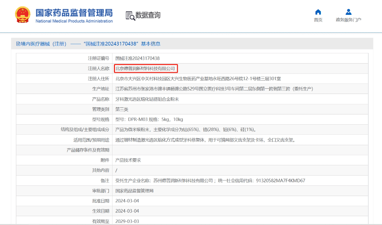This screenshot has height=225, width=382.
Task: Select the 批准日期 value 2024-03-04
Action: click(x=127, y=201)
